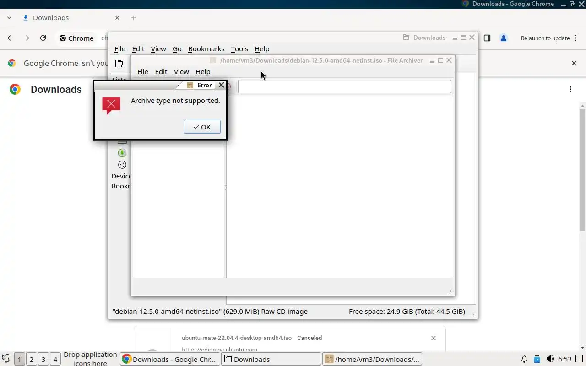
Task: Close the Downloads Chrome tab
Action: click(x=117, y=18)
